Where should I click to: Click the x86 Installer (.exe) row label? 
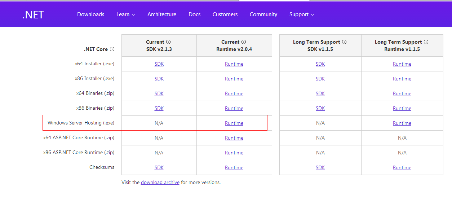[94, 78]
